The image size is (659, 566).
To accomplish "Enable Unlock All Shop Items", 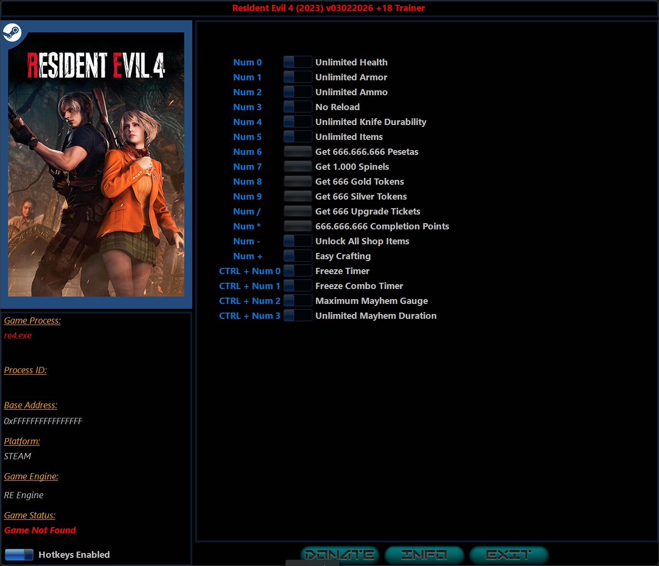I will coord(297,240).
